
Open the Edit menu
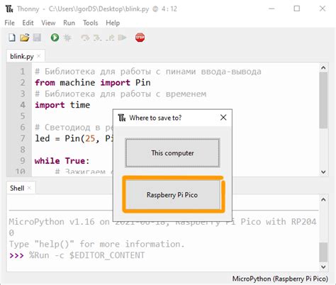tap(28, 23)
